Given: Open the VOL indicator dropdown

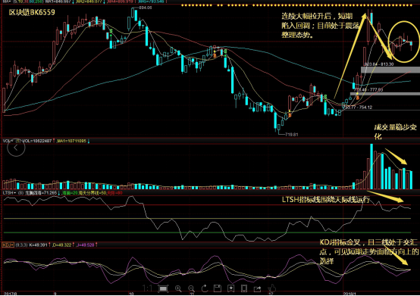Looking at the screenshot, I should tap(8, 141).
